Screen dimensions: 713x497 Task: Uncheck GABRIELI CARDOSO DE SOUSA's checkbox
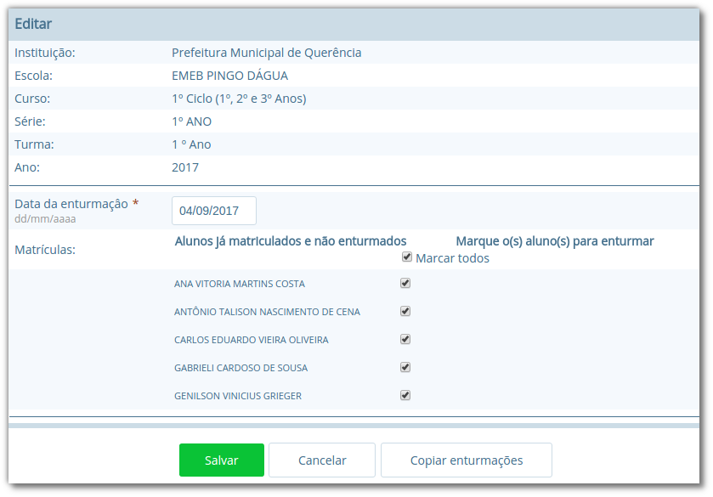[x=405, y=366]
